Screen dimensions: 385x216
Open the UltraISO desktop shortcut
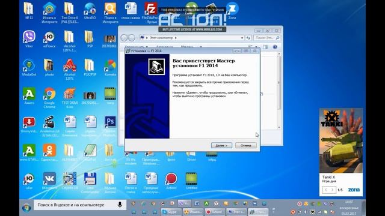coord(90,11)
